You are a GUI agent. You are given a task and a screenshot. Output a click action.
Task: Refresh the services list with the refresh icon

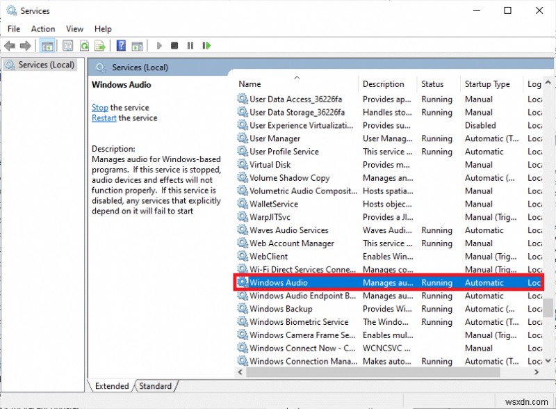click(83, 46)
